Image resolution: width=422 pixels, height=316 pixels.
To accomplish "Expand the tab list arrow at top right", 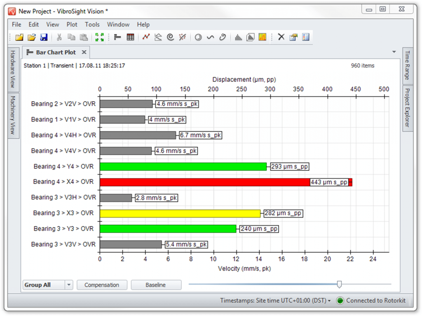I will click(394, 52).
